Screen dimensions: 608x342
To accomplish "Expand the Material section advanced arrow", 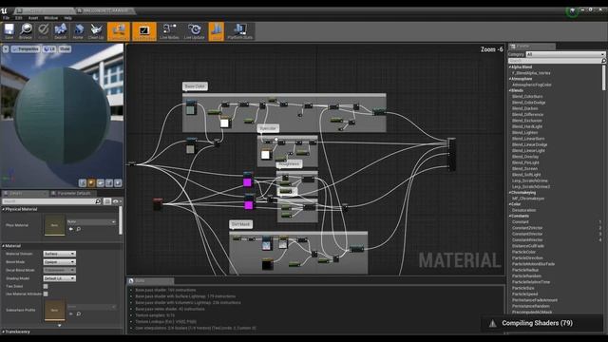I will (x=59, y=325).
